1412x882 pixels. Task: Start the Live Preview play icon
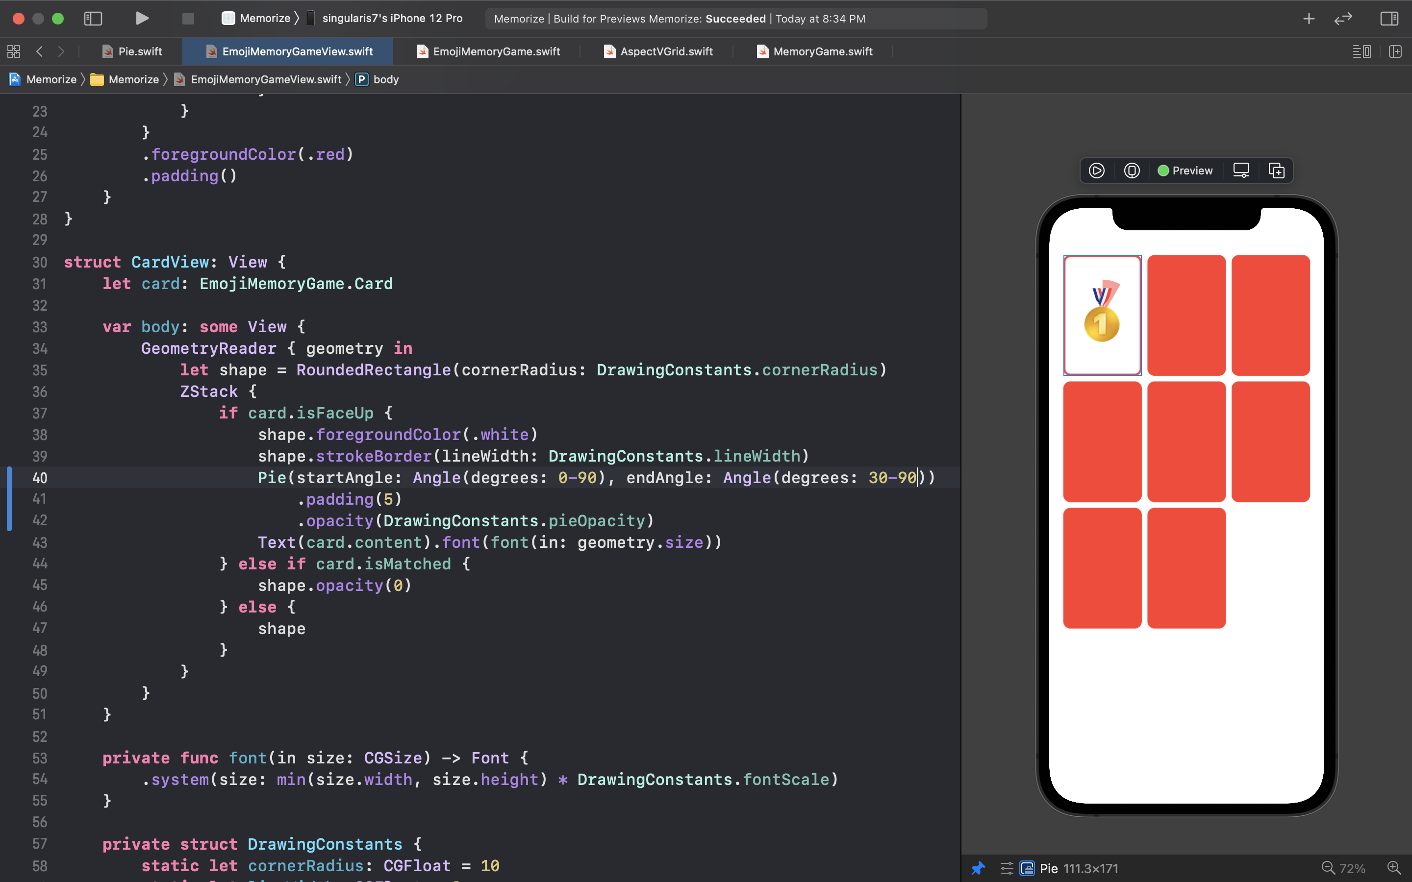click(x=1096, y=171)
